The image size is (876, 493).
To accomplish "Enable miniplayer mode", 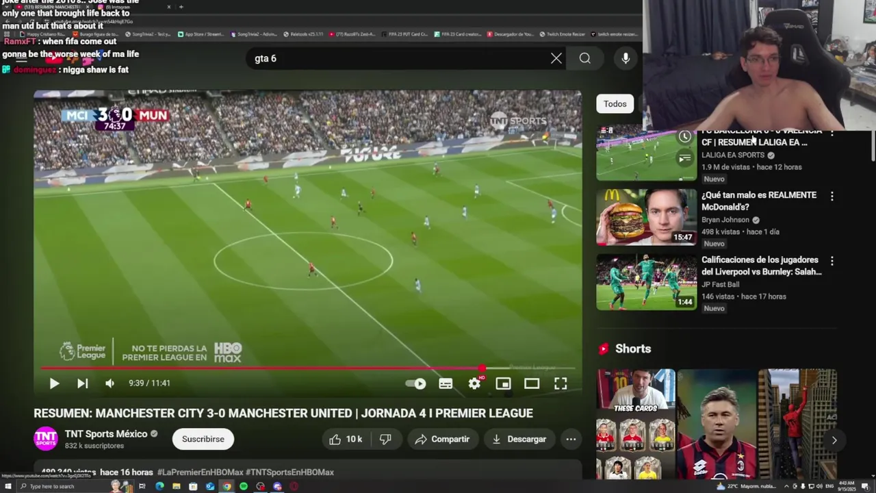I will 503,383.
